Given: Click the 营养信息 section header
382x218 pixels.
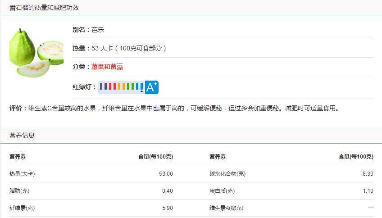Looking at the screenshot, I should [x=22, y=135].
